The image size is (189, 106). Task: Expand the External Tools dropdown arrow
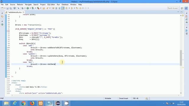[41, 8]
